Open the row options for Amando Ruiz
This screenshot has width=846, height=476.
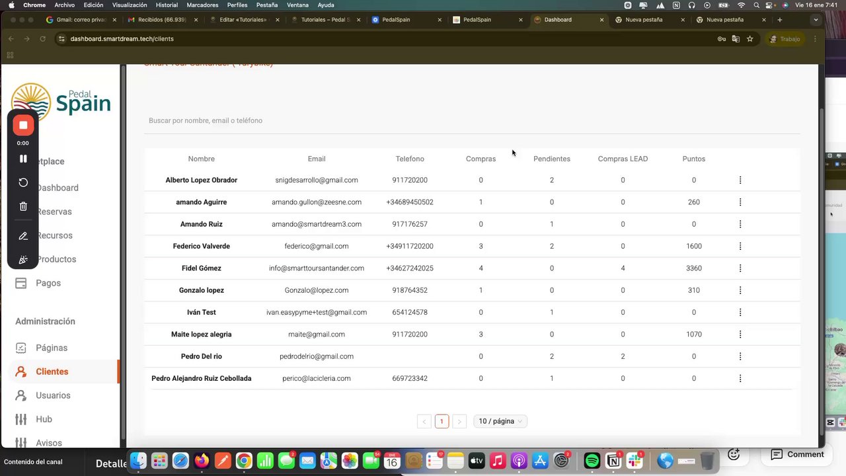(x=740, y=224)
